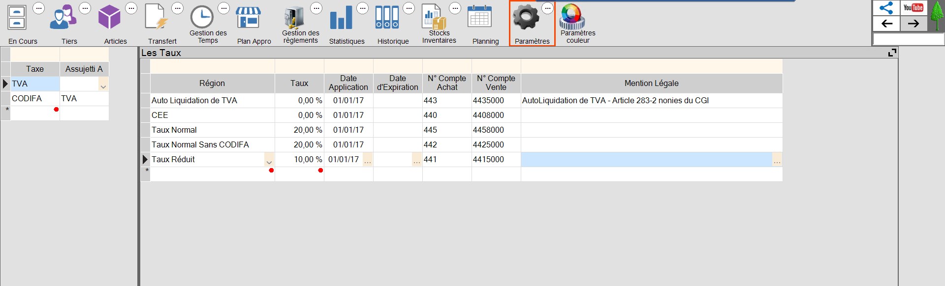Maximize the Les Taux panel
The width and height of the screenshot is (945, 286).
(892, 53)
